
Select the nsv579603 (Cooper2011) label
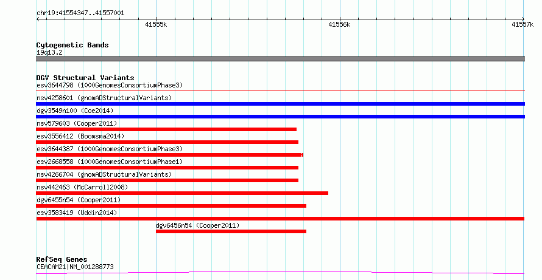77,123
